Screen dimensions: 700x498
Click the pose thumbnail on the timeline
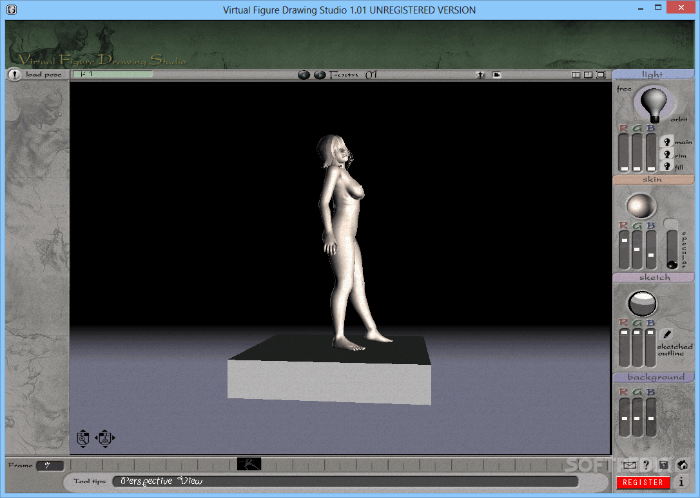249,464
